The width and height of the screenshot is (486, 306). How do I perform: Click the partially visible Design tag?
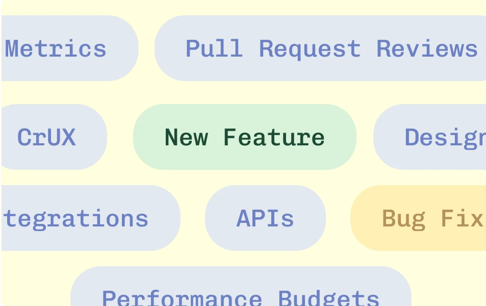tap(429, 137)
